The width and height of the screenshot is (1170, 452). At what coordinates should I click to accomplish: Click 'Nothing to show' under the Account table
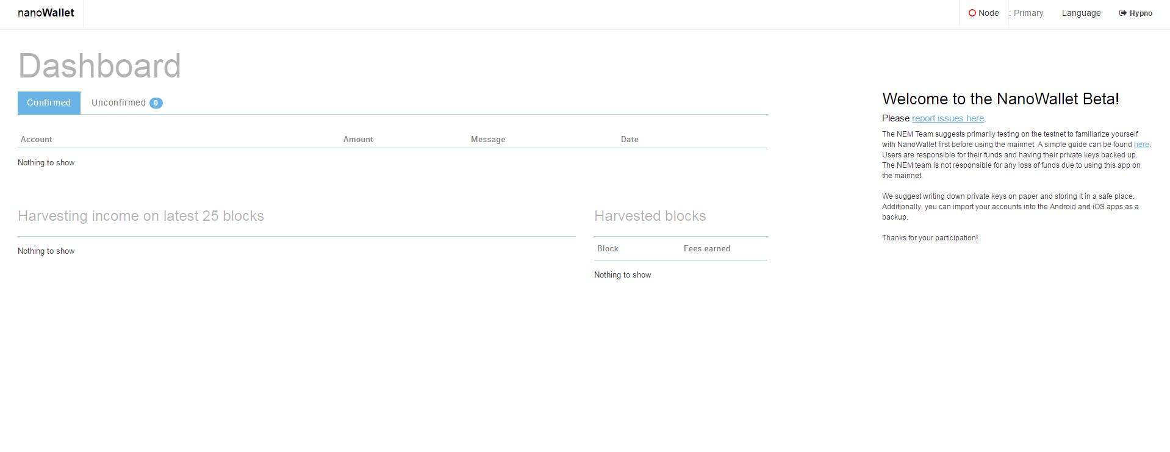pos(46,163)
